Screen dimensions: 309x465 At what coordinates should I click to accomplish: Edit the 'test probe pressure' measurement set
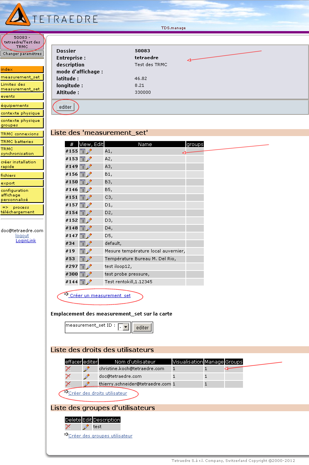coord(89,274)
